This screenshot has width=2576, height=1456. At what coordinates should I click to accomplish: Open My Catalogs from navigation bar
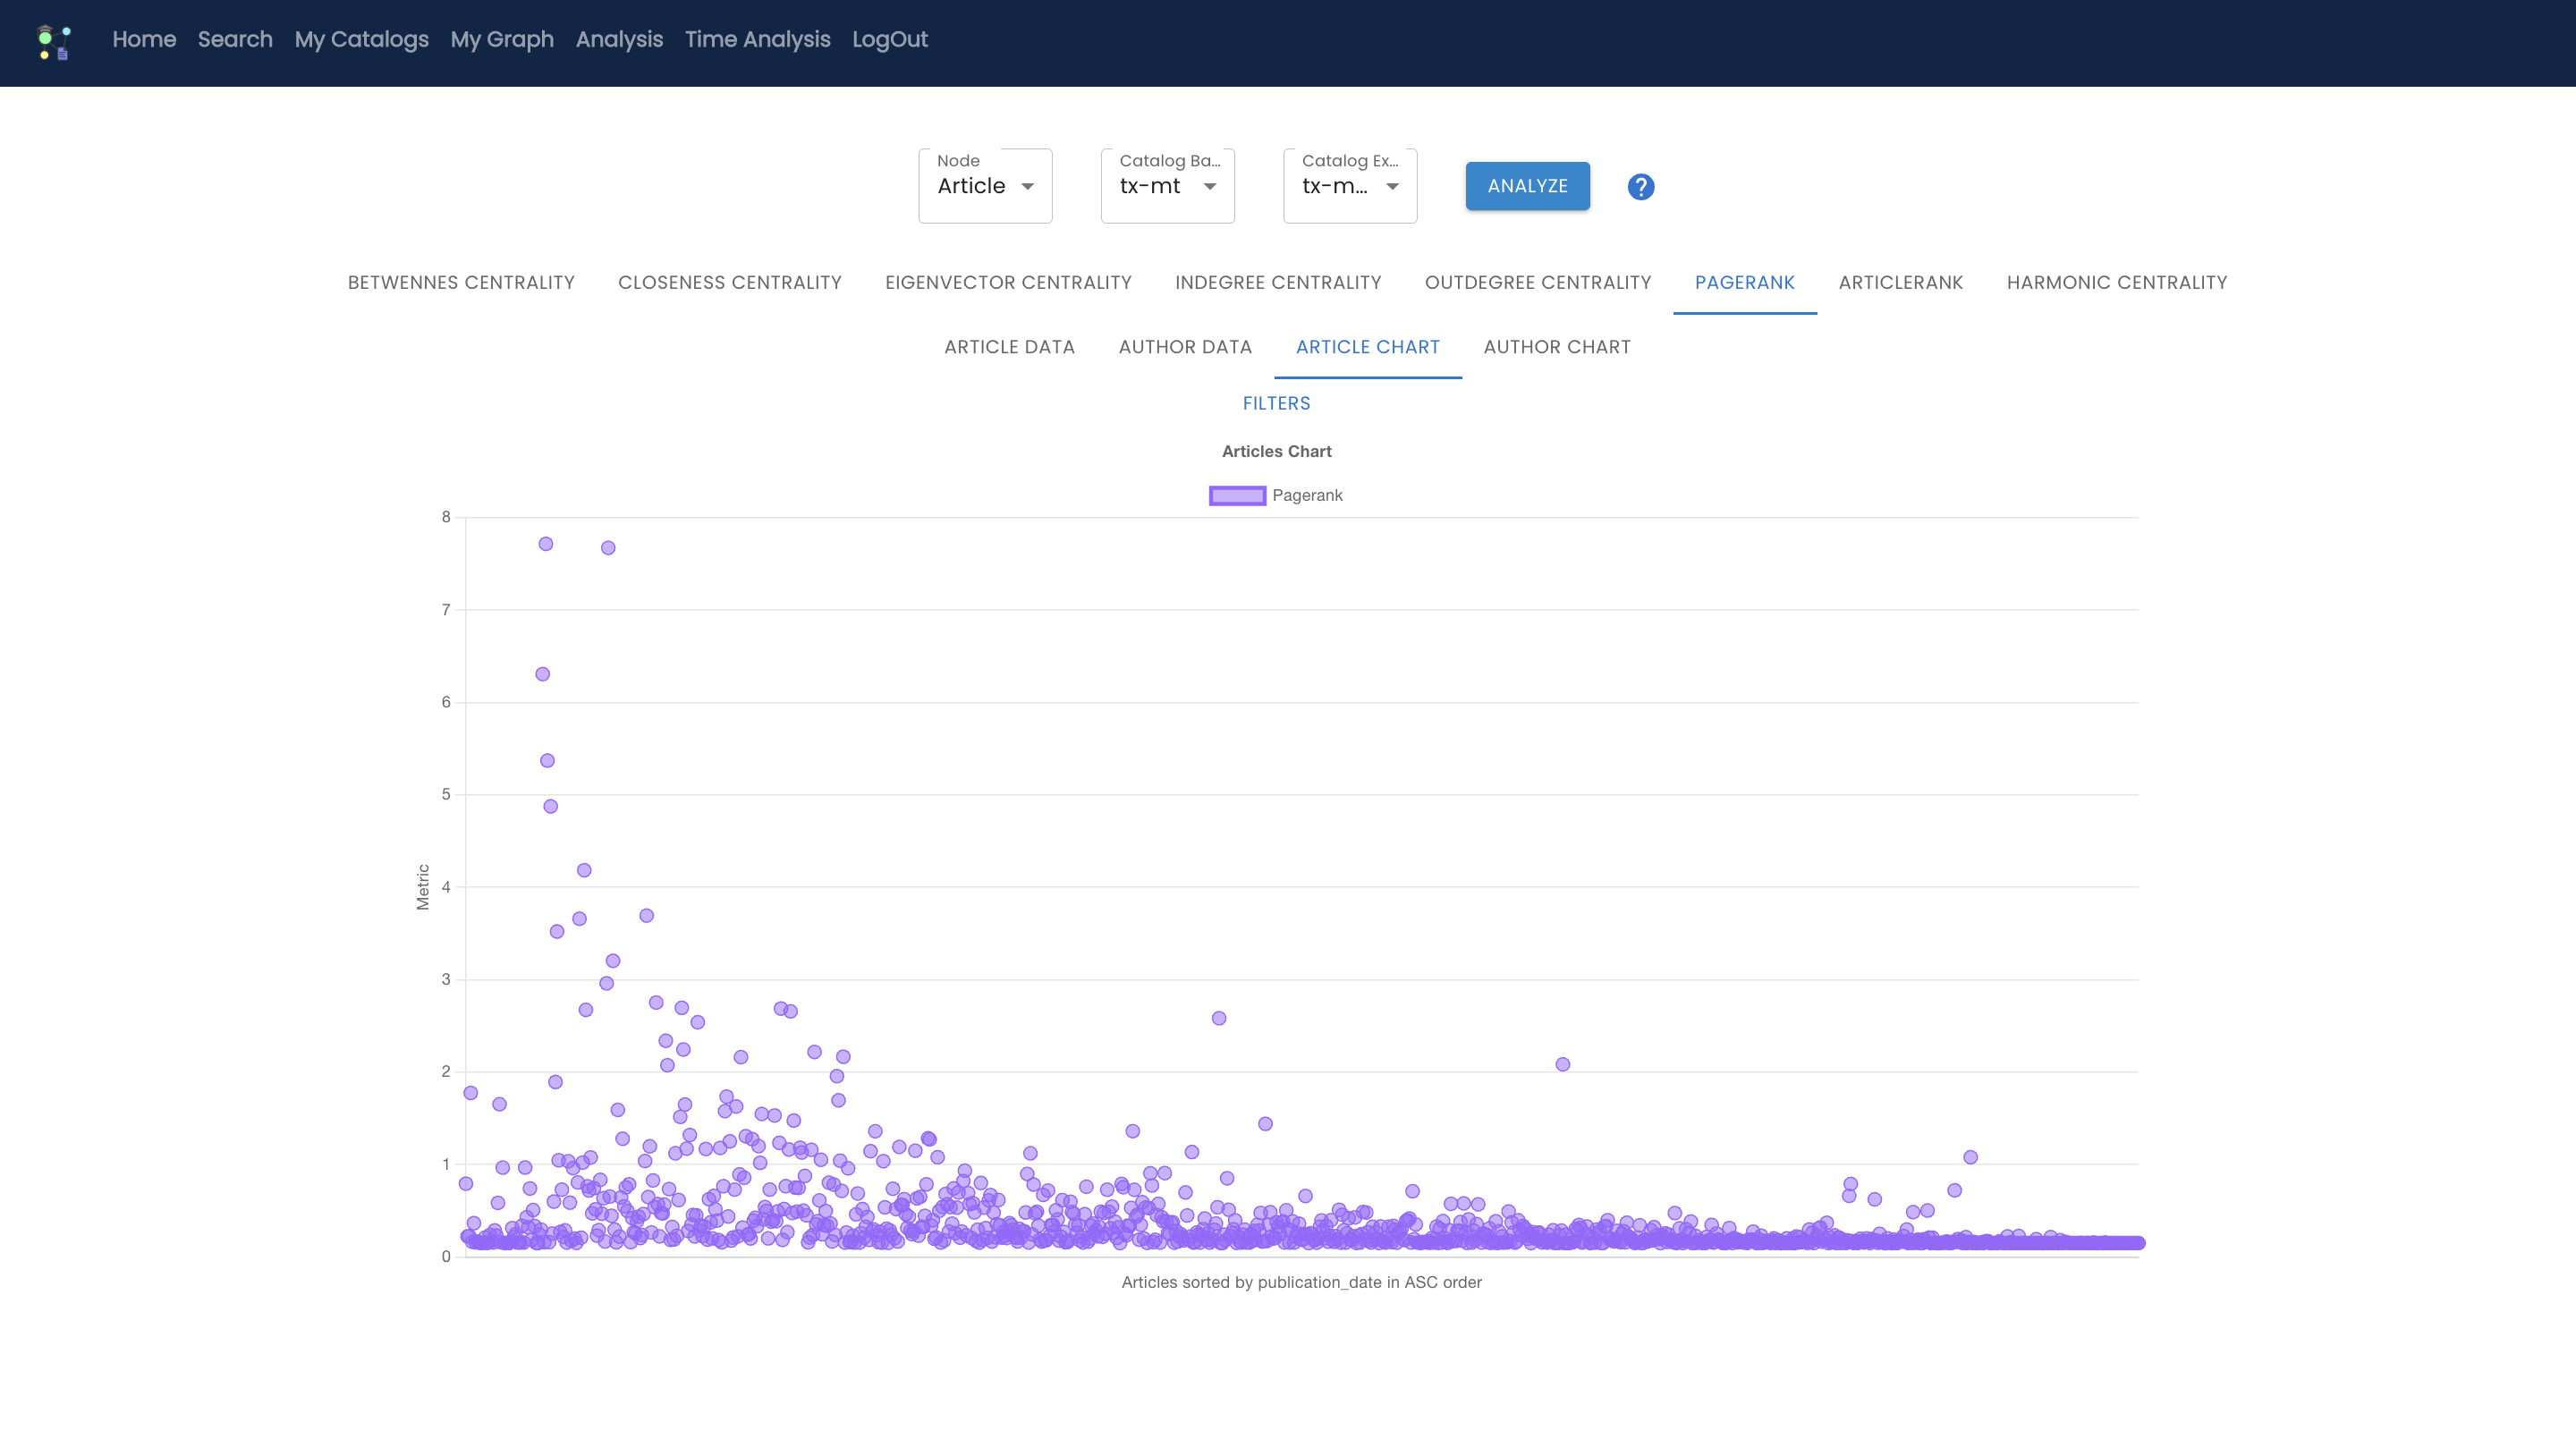[361, 39]
